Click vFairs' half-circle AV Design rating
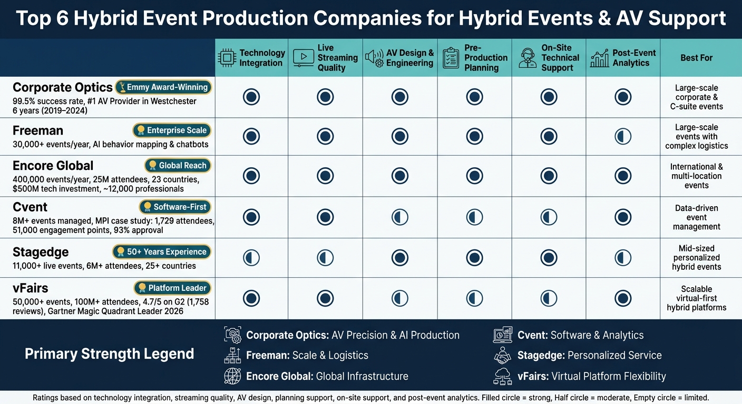Screen dimensions: 742x404 (x=400, y=298)
